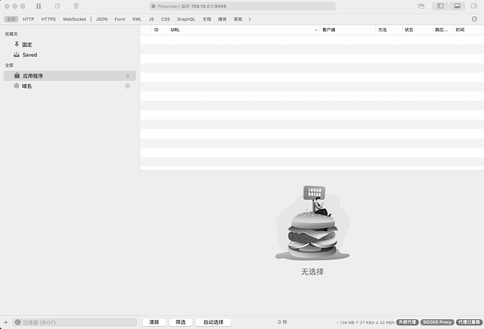Click the 清除 button

[x=154, y=322]
